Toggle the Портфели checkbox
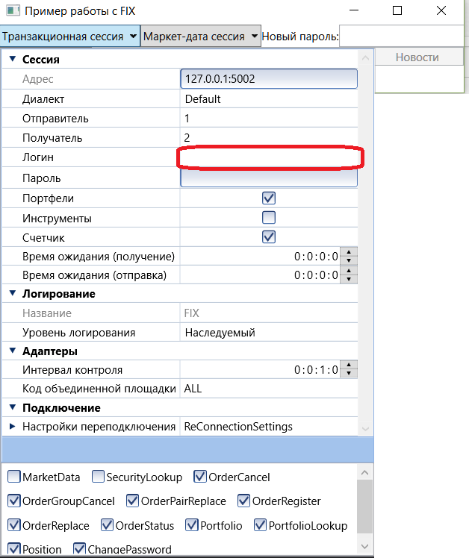 (x=269, y=198)
